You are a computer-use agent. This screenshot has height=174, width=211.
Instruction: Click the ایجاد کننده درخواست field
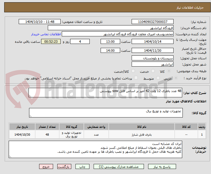(x=118, y=34)
